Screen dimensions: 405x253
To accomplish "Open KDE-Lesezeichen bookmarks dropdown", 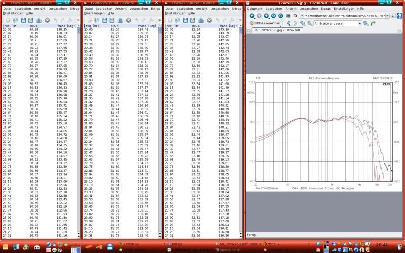I will [x=265, y=23].
